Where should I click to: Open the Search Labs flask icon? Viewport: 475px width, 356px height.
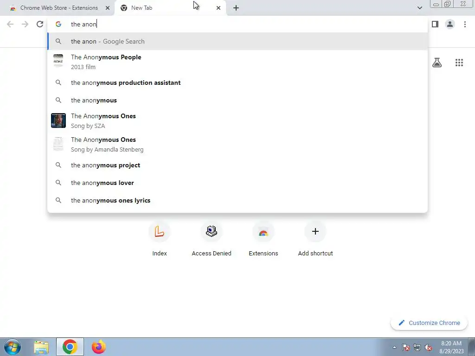click(437, 63)
